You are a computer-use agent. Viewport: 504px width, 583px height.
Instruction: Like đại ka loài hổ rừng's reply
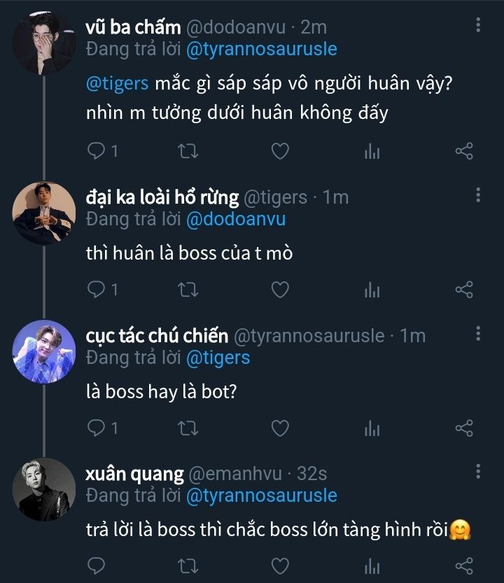click(280, 289)
